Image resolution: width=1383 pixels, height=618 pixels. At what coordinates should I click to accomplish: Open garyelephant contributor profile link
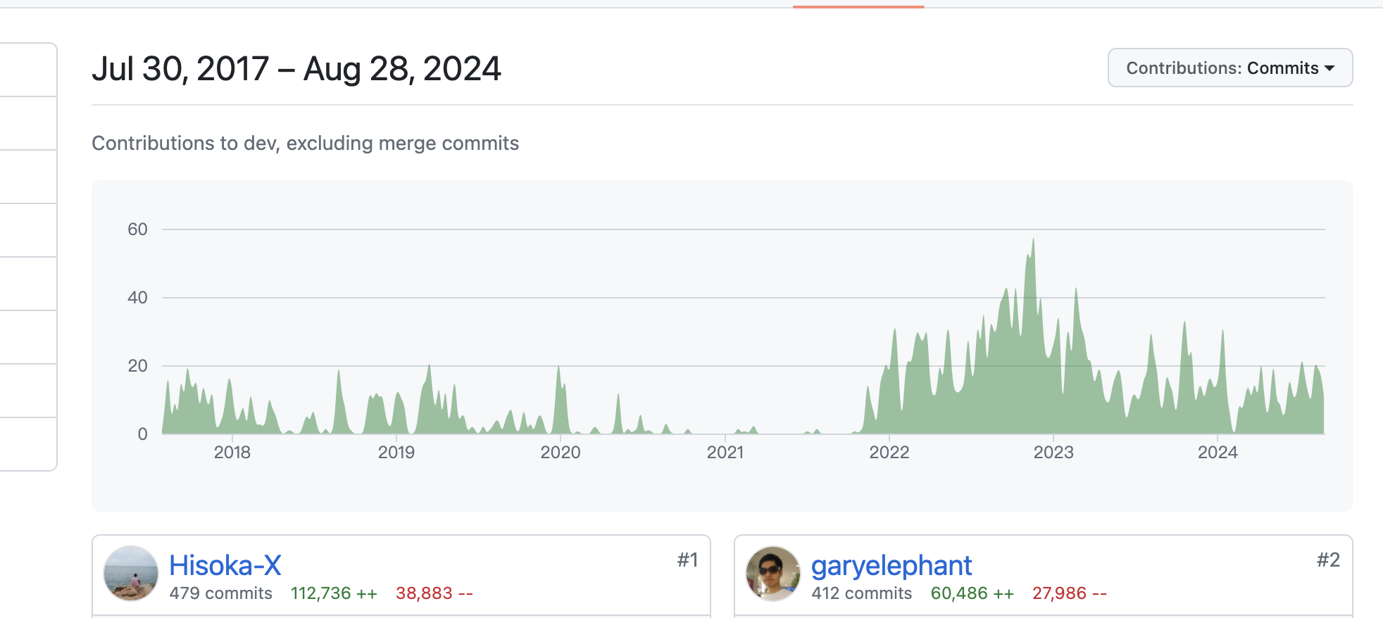click(891, 565)
